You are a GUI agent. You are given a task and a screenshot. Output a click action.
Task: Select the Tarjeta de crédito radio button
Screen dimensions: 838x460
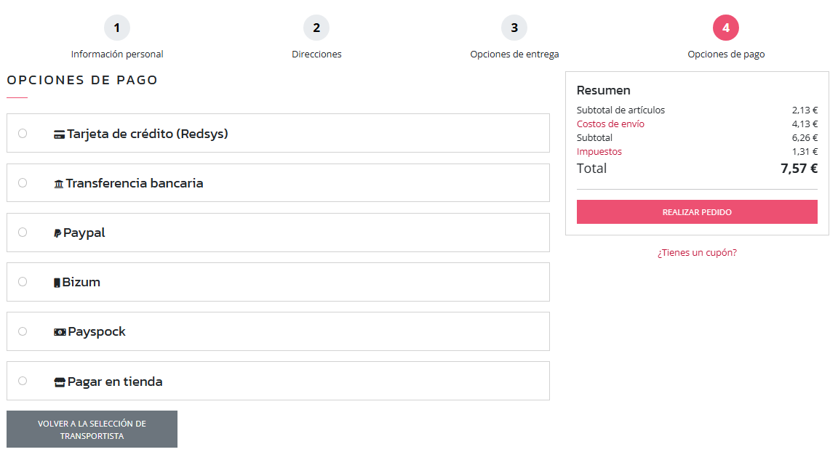click(x=23, y=134)
